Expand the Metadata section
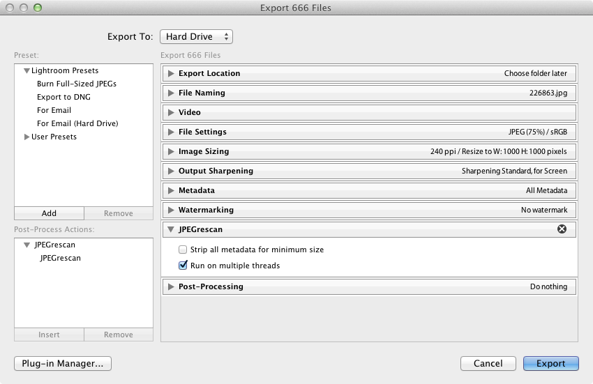Viewport: 593px width, 384px height. [x=171, y=190]
